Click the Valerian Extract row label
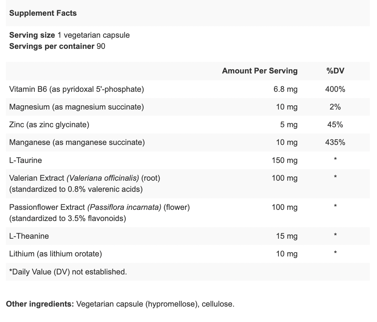The width and height of the screenshot is (377, 322). pyautogui.click(x=85, y=184)
